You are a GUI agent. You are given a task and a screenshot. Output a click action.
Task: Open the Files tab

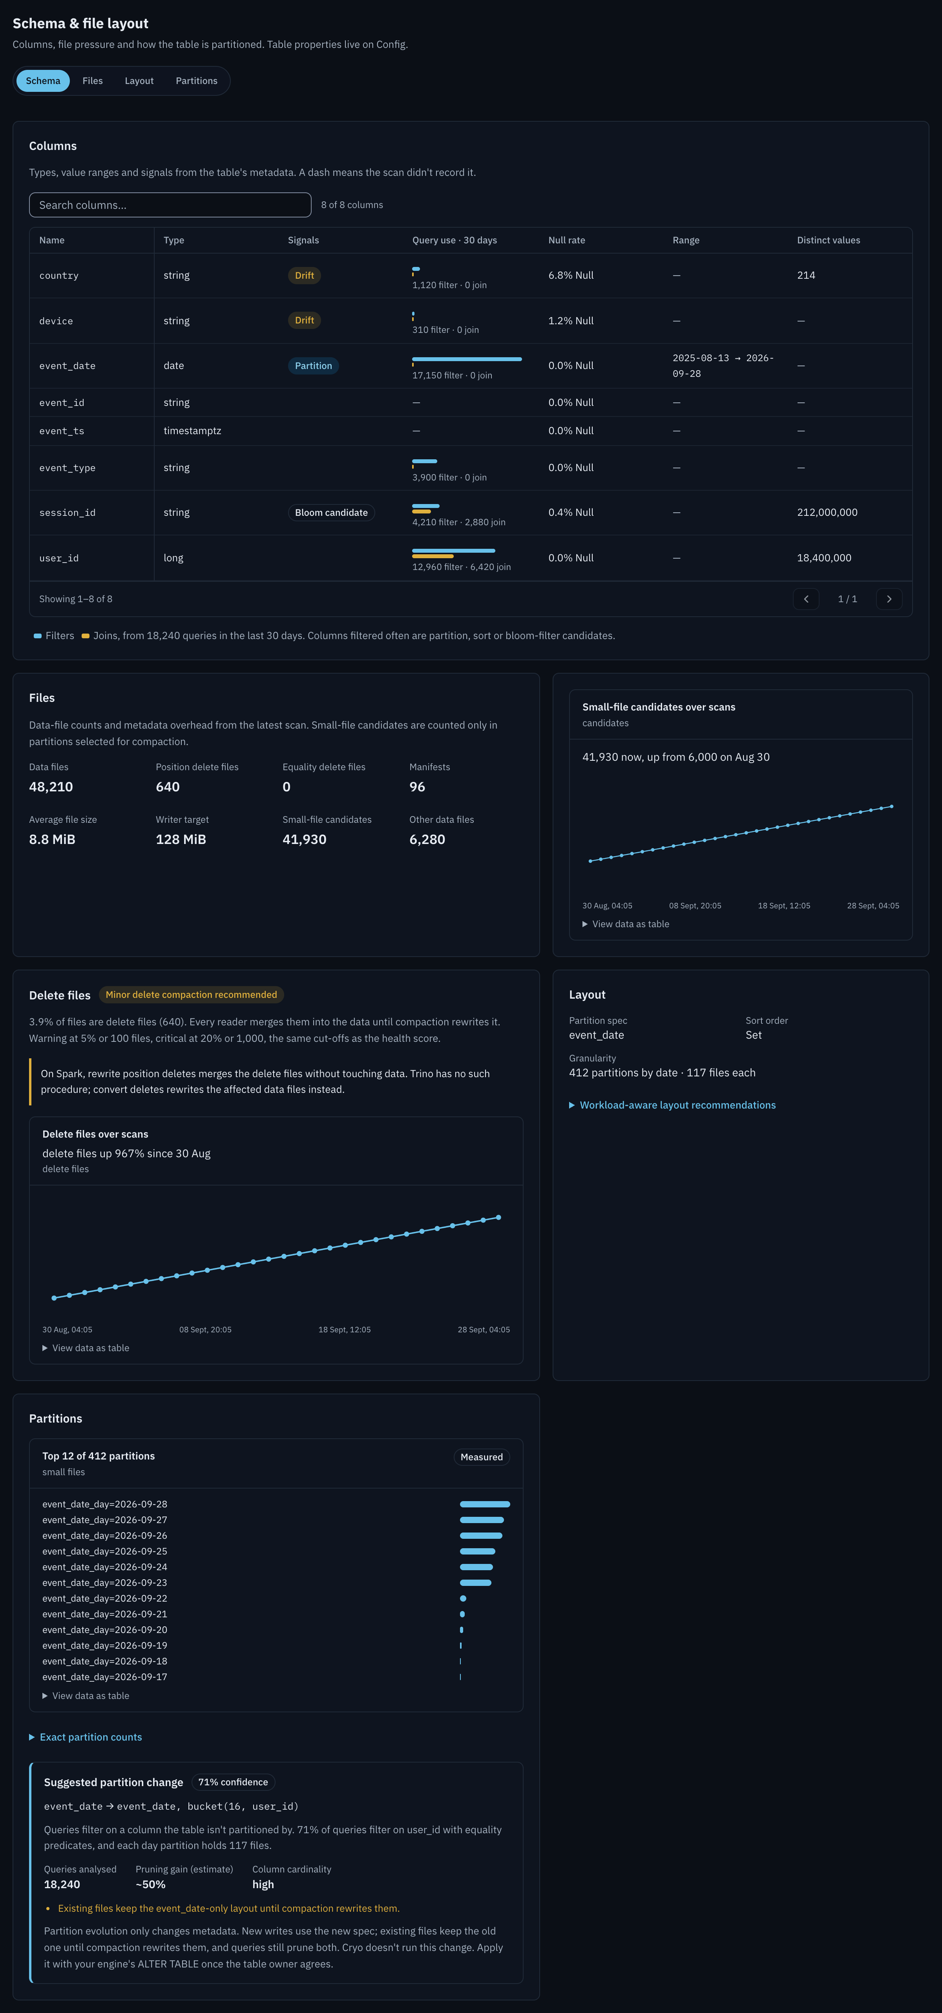pyautogui.click(x=93, y=80)
